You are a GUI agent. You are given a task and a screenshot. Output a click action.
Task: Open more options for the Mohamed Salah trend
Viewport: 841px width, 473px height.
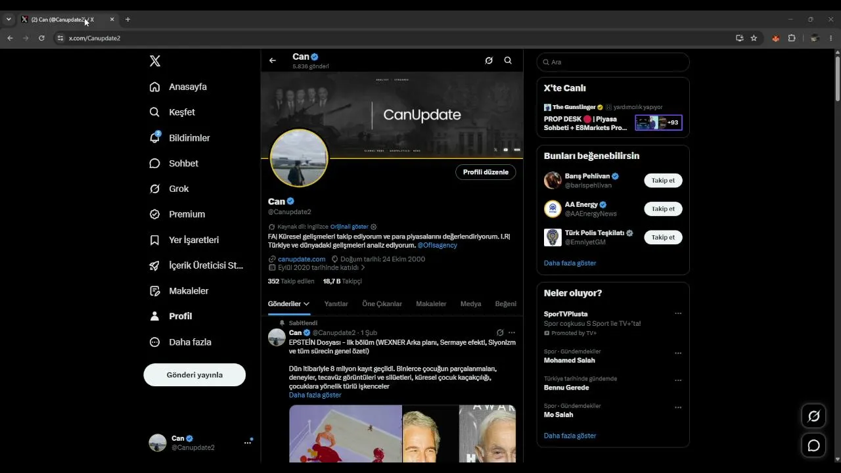[678, 353]
